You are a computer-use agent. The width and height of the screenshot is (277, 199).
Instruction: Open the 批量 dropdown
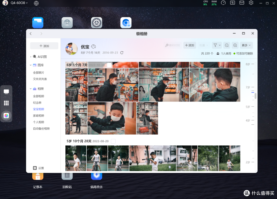[x=204, y=45]
